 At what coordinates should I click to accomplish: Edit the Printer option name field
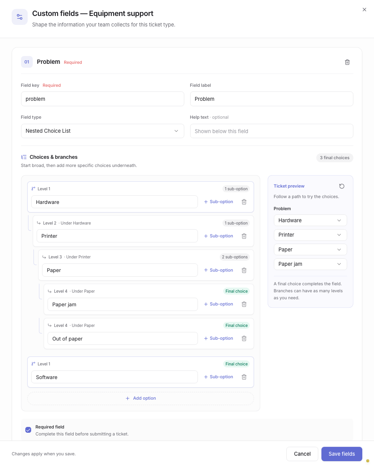[x=117, y=236]
